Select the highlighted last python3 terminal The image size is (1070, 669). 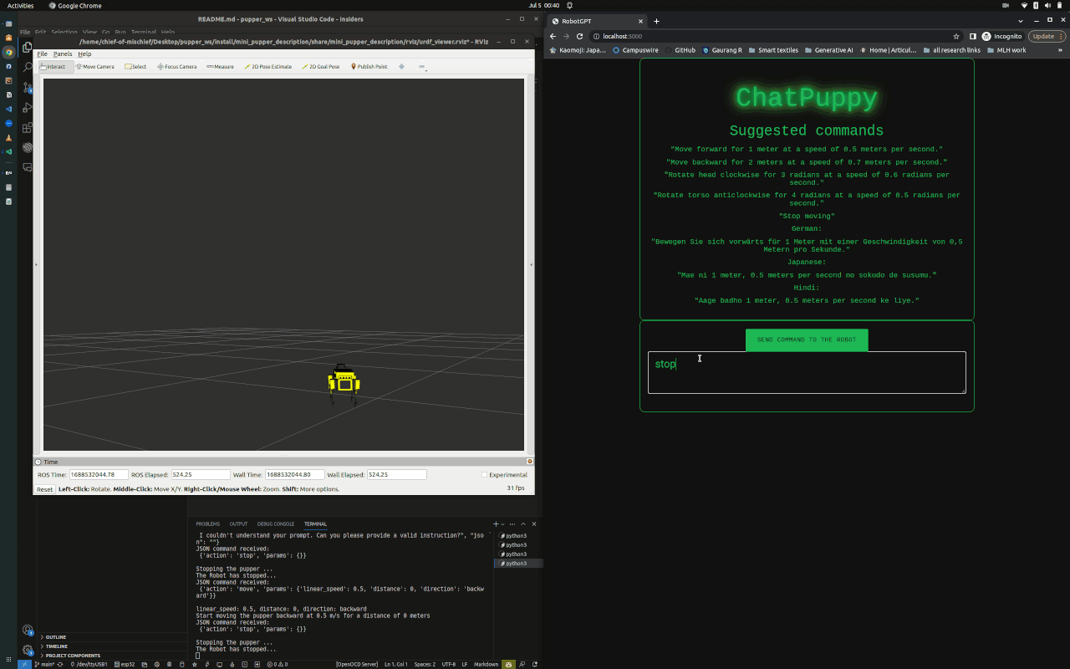click(518, 564)
